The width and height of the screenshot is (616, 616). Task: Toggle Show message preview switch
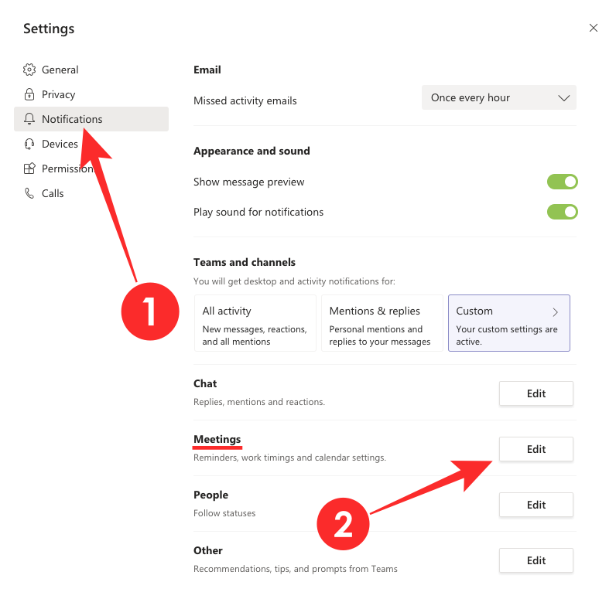pos(563,182)
